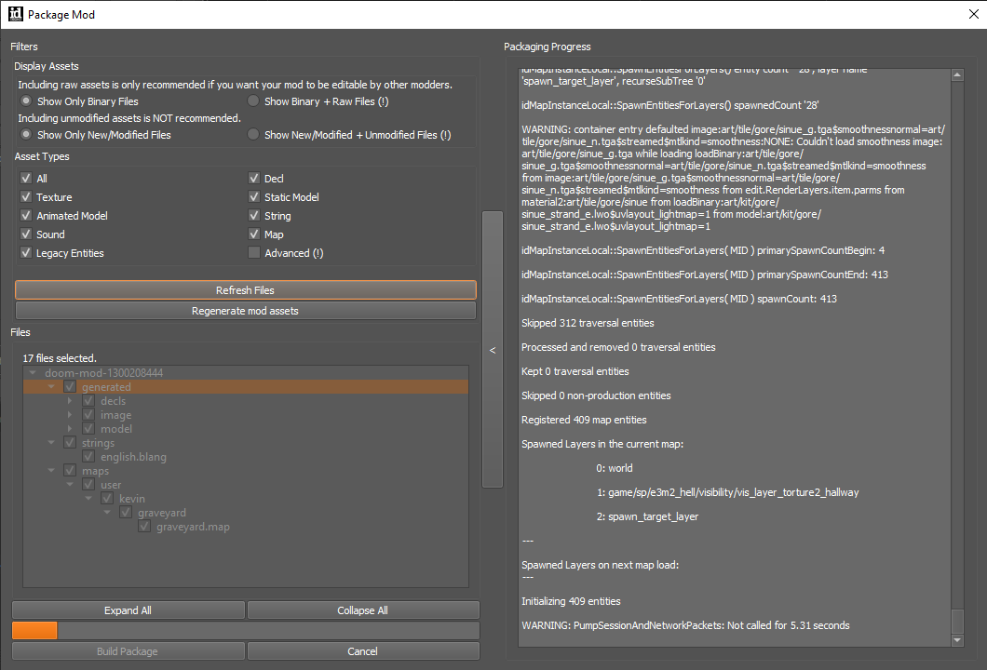Click the Refresh Files button
987x670 pixels.
pos(246,290)
